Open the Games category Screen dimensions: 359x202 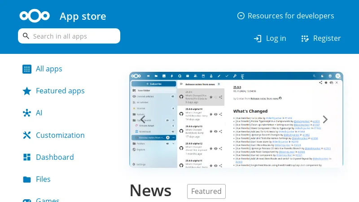click(x=48, y=200)
